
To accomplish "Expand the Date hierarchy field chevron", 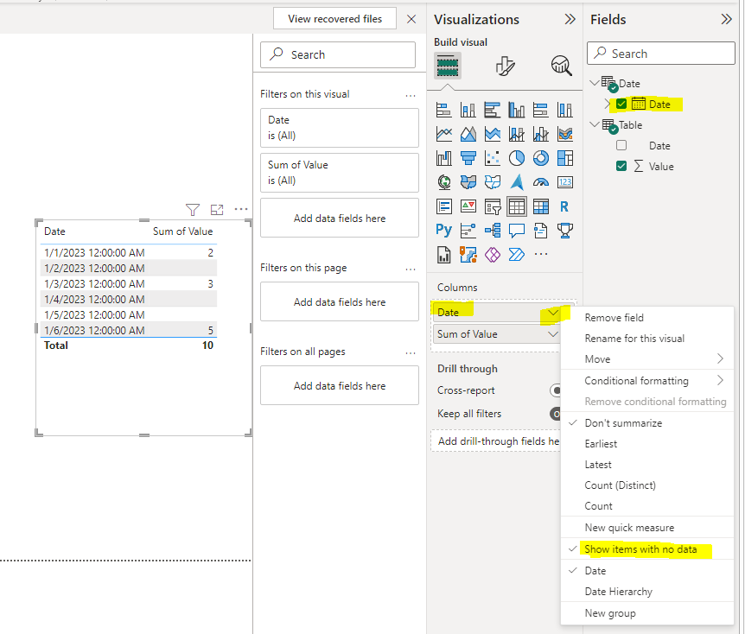I will tap(608, 104).
